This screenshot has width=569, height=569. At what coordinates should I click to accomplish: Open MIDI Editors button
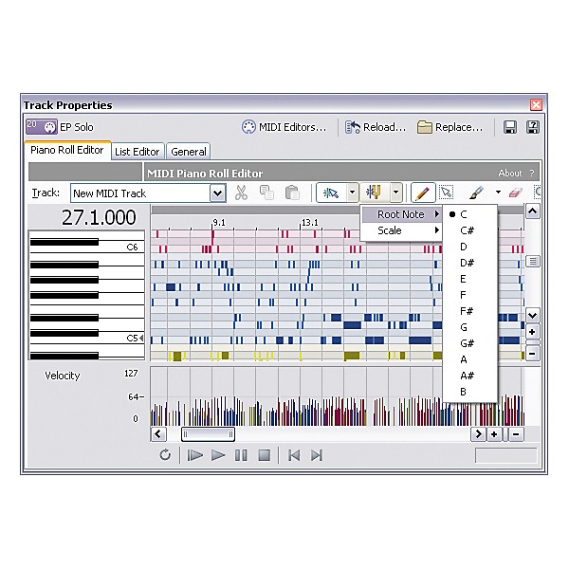click(x=284, y=127)
